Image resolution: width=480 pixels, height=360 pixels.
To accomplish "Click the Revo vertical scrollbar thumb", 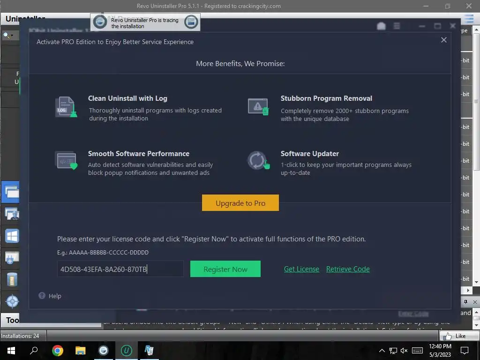I will (x=476, y=101).
